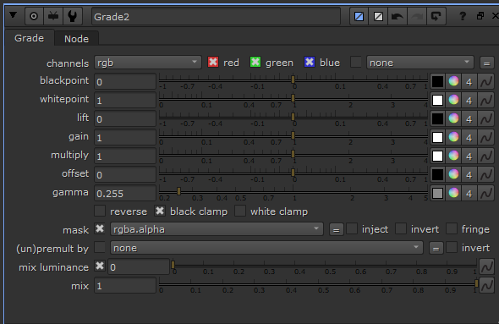Disable the black clamp checkbox
This screenshot has height=324, width=499.
[160, 211]
